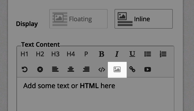Toggle bold formatting

pyautogui.click(x=102, y=54)
